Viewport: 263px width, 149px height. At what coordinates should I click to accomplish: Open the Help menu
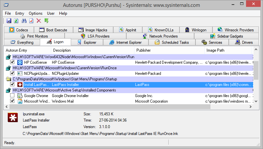[63, 13]
